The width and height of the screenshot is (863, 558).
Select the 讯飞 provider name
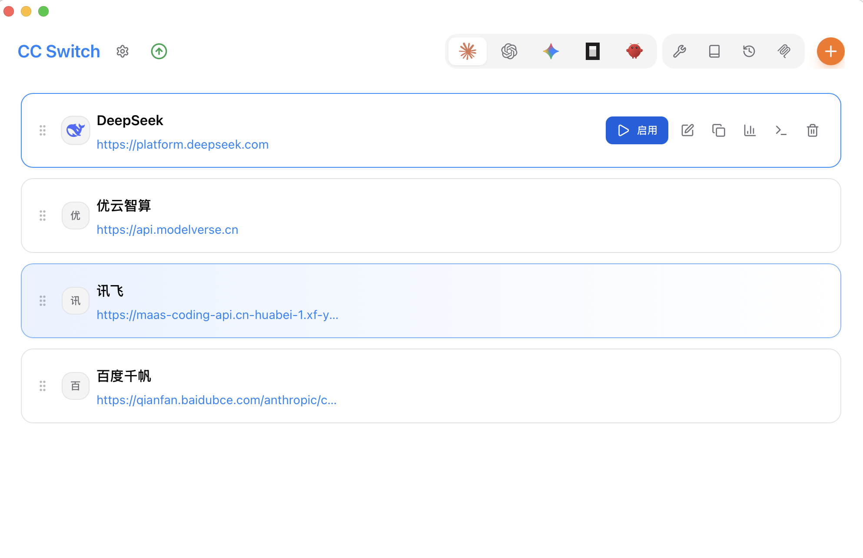point(110,291)
